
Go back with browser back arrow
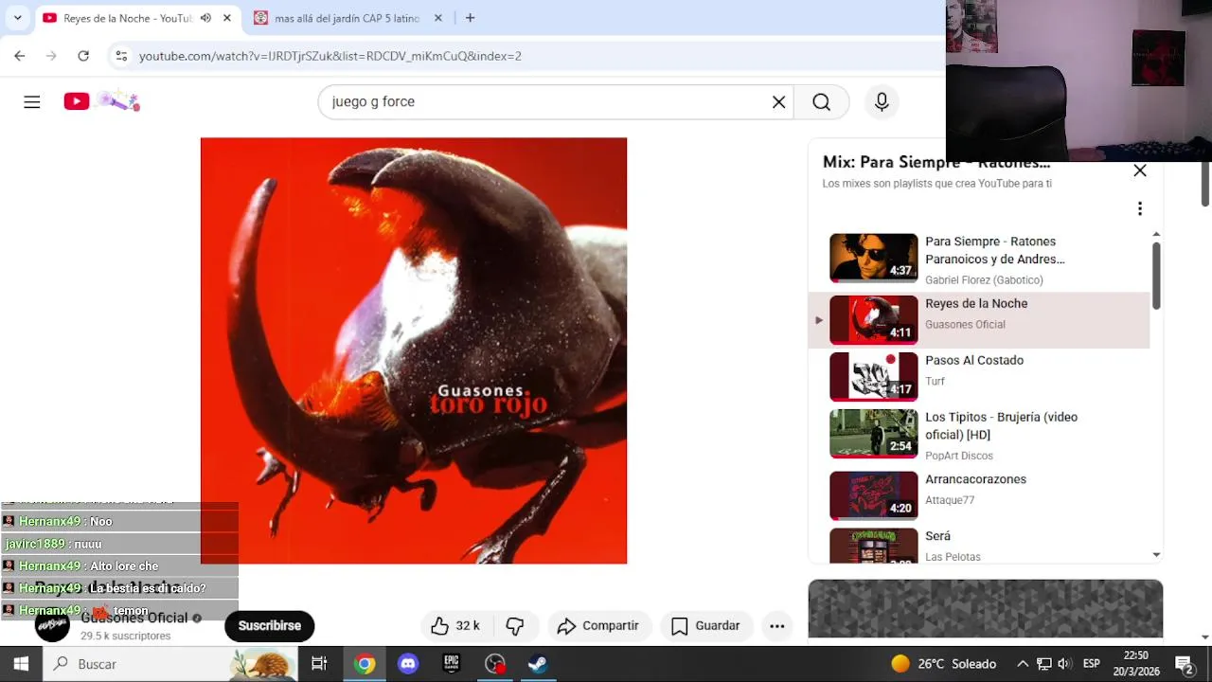[20, 56]
